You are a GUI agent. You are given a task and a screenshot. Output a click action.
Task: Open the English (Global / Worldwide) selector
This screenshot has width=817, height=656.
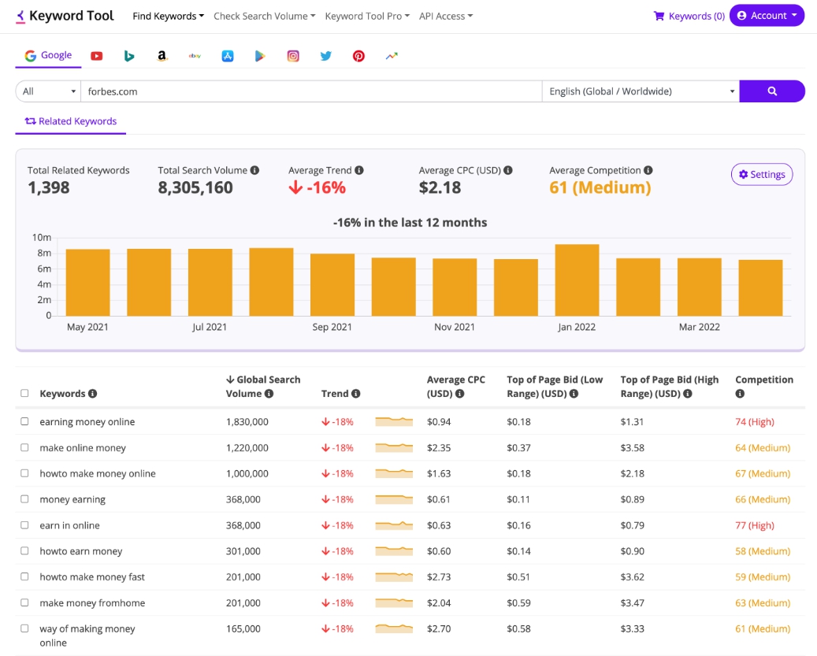tap(641, 91)
